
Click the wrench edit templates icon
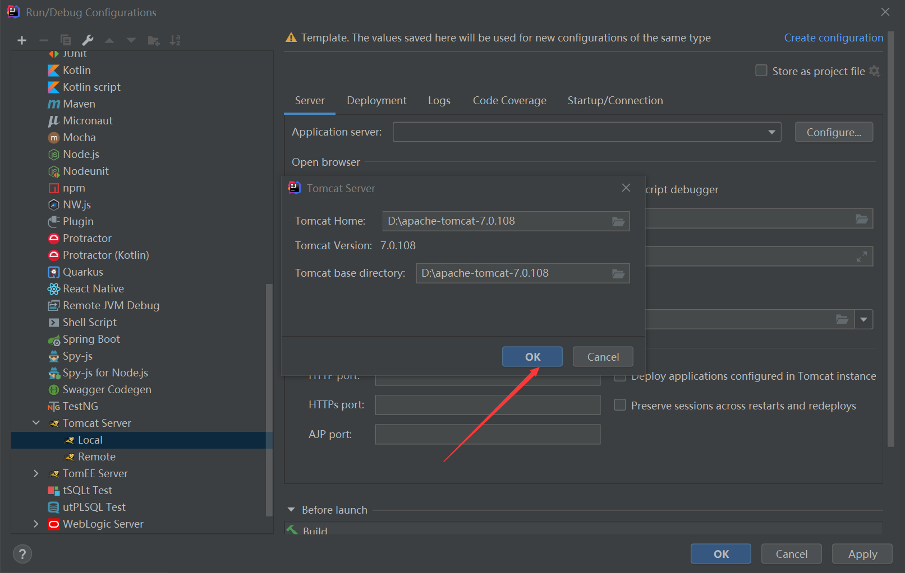[88, 40]
